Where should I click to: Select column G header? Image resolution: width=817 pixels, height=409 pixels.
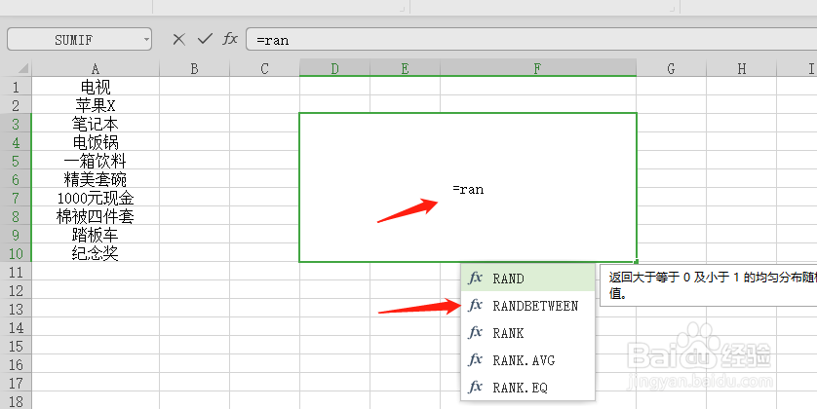point(671,68)
